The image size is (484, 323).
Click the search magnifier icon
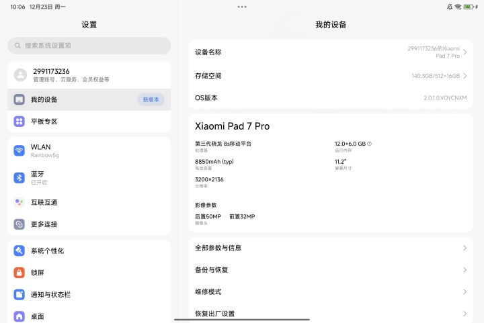pyautogui.click(x=17, y=46)
